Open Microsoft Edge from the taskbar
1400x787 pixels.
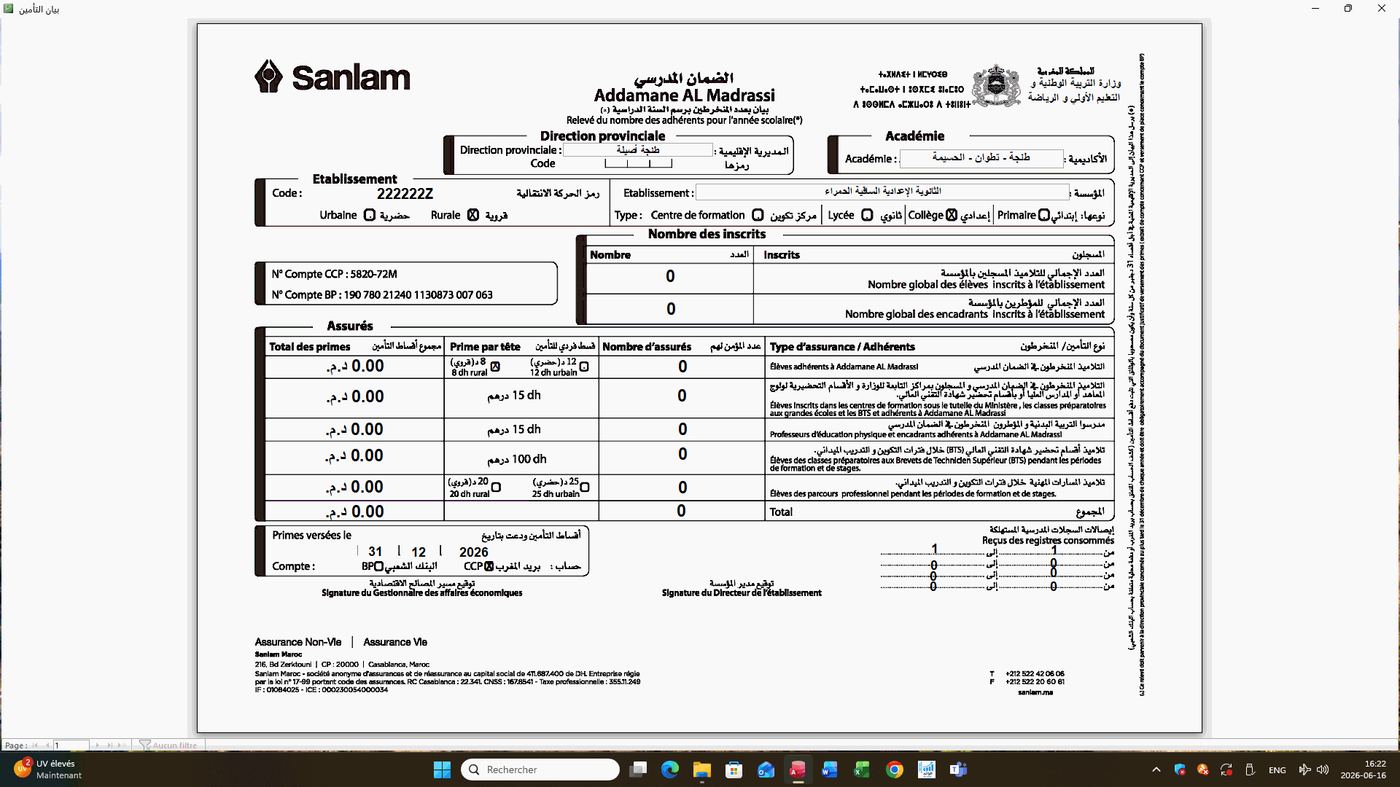670,770
